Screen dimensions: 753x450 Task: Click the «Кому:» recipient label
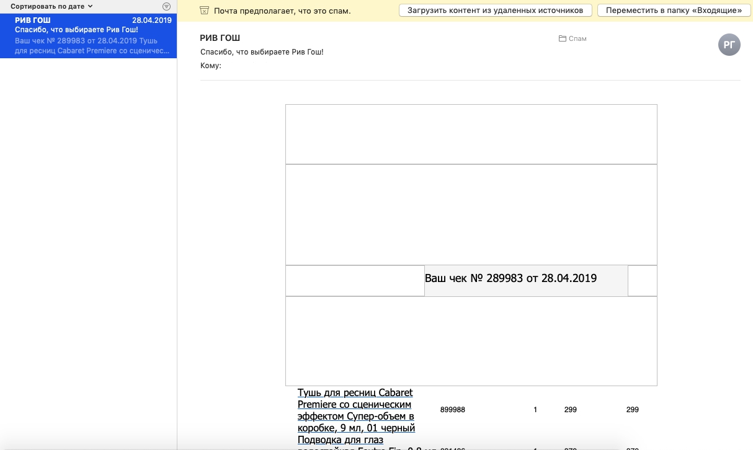pos(211,66)
